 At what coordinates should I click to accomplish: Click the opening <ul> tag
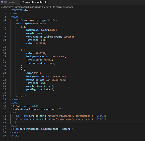[13, 112]
